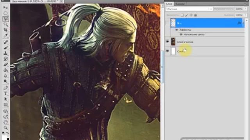Reset default foreground and background colors
The height and width of the screenshot is (140, 250).
[x=4, y=133]
